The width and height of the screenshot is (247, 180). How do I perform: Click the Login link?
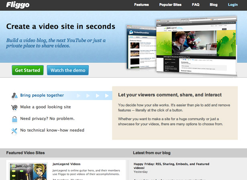tap(233, 5)
